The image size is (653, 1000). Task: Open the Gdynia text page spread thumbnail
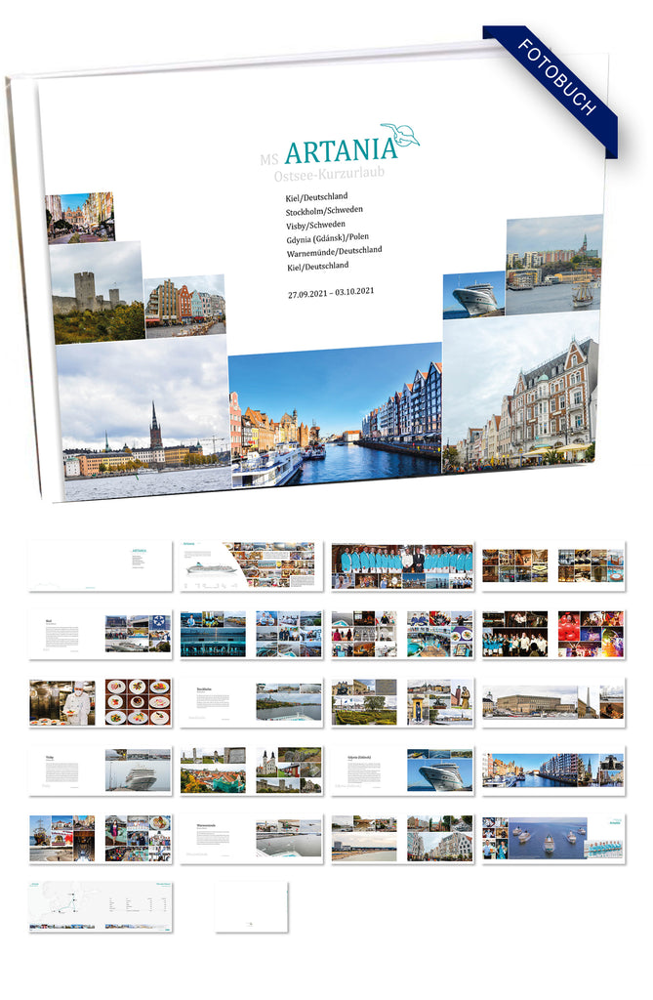point(402,771)
